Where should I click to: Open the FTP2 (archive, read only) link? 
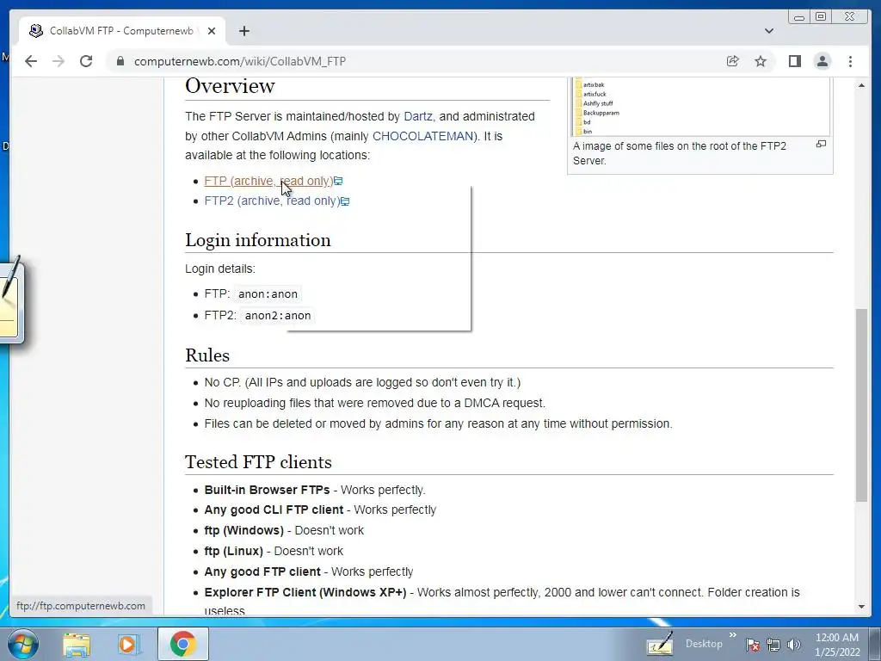point(273,201)
